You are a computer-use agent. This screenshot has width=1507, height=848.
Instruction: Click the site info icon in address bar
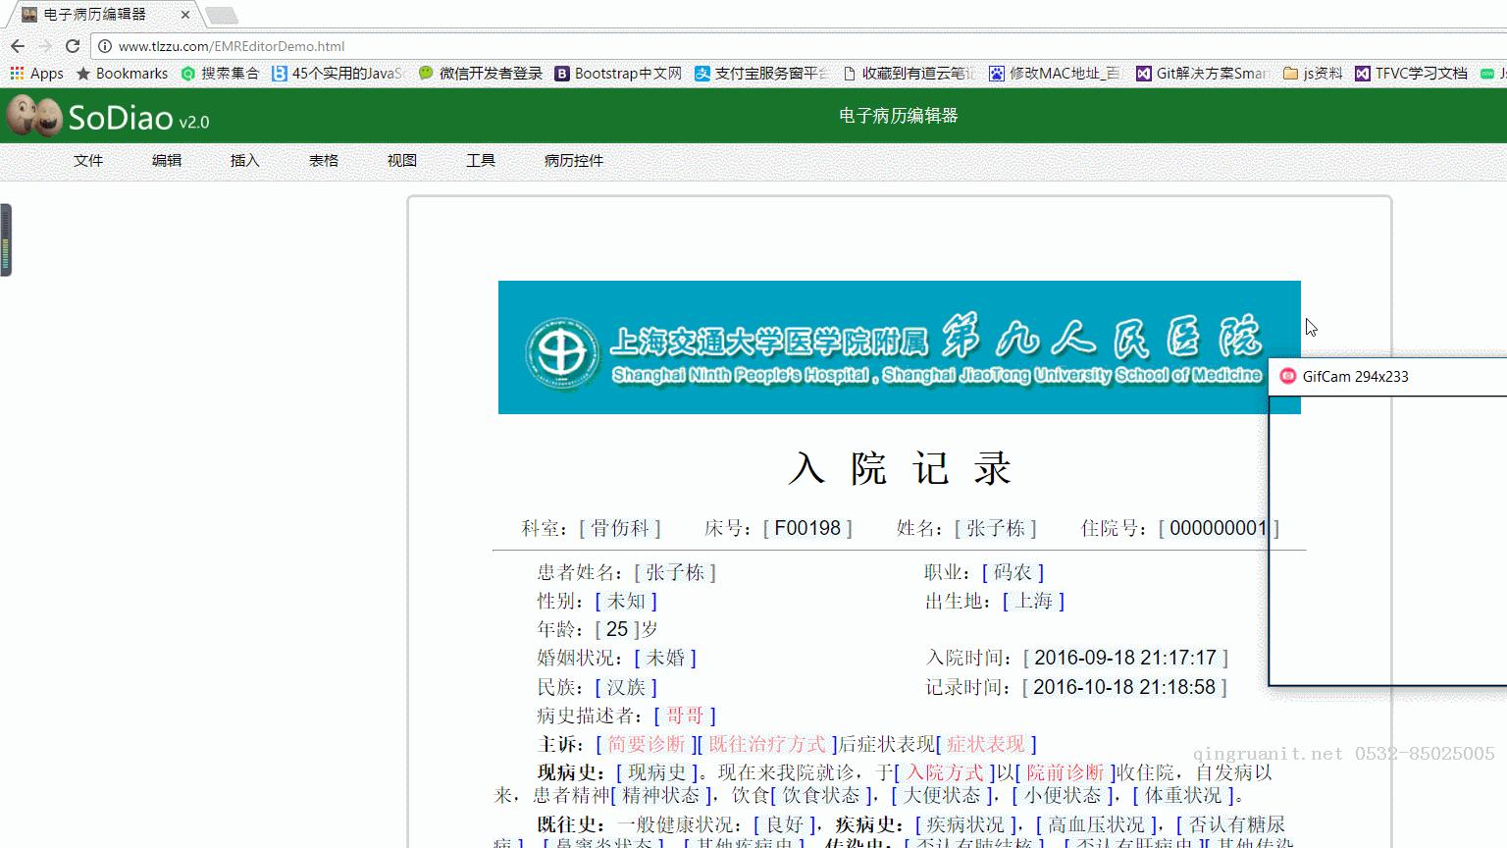[x=105, y=46]
